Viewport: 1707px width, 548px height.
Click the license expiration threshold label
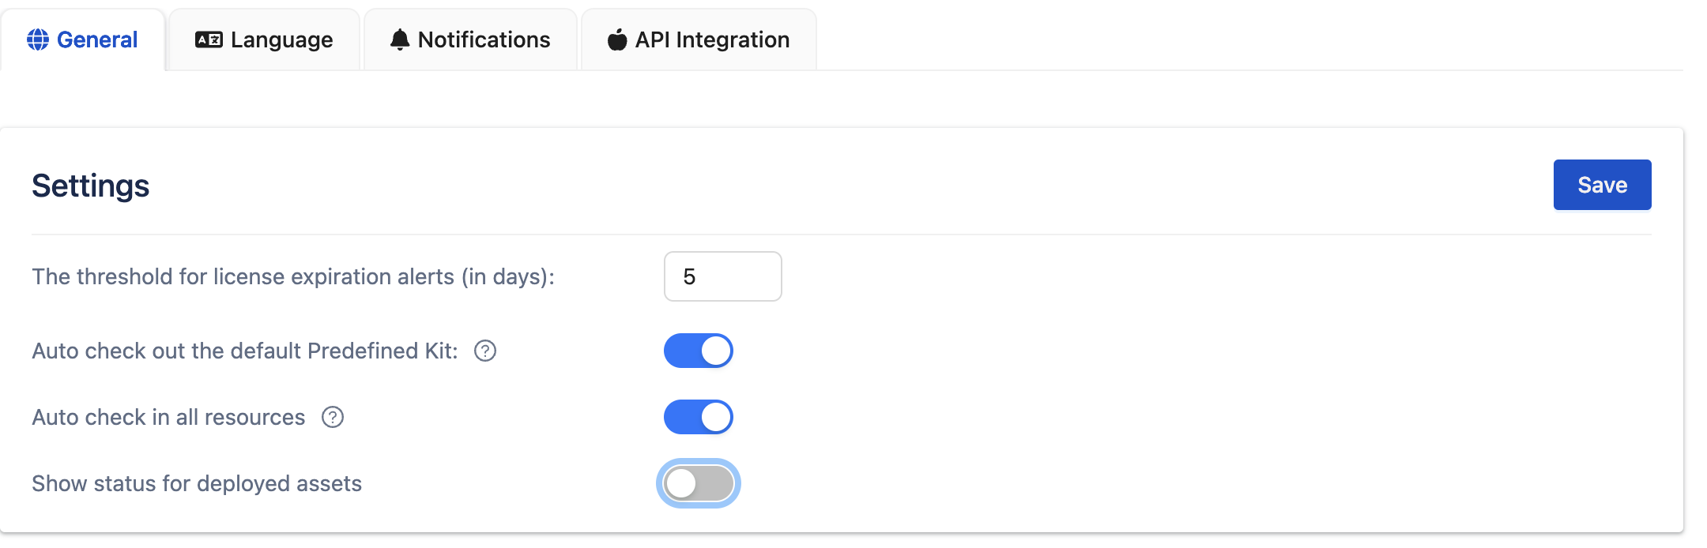[293, 276]
